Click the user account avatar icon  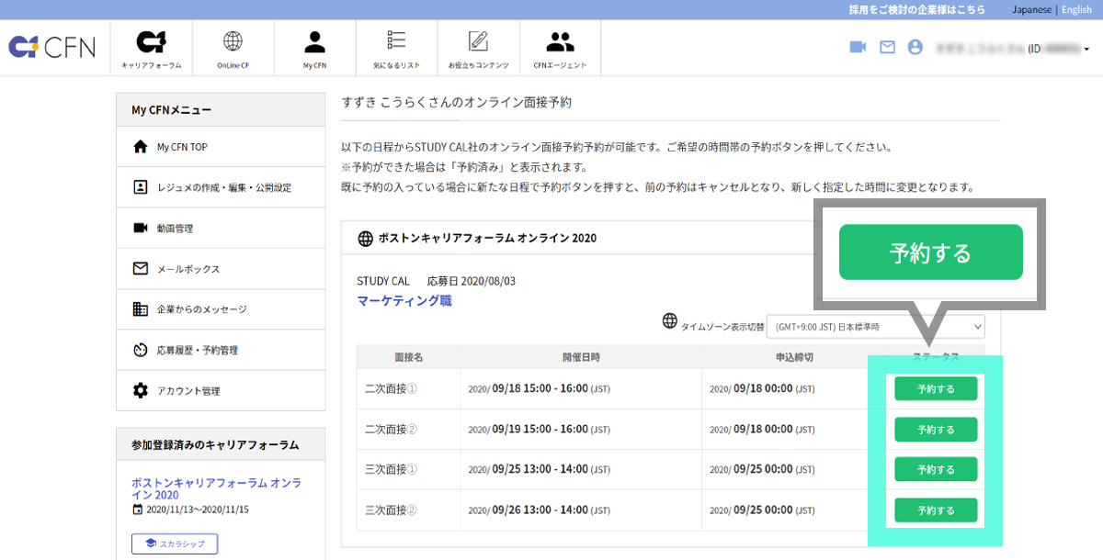915,47
